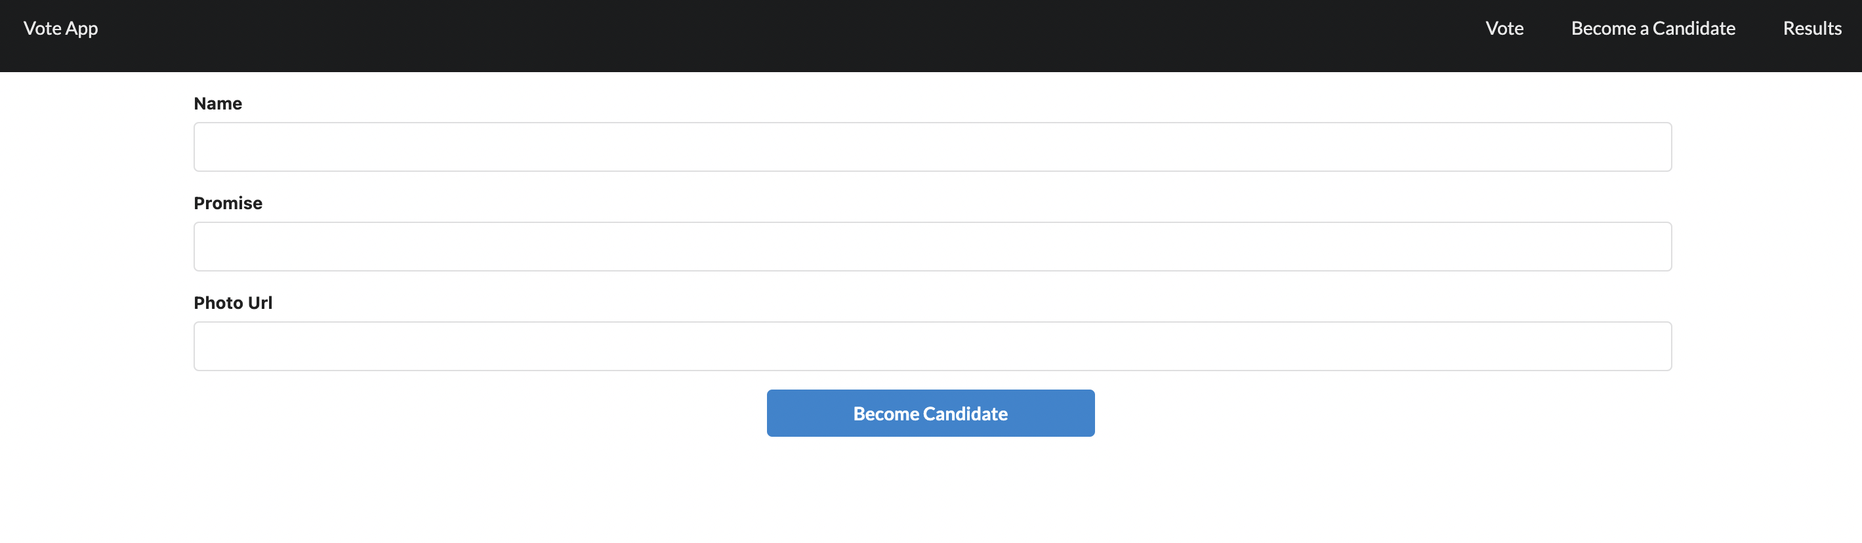Go to Vote via navbar
Viewport: 1862px width, 543px height.
click(1504, 28)
